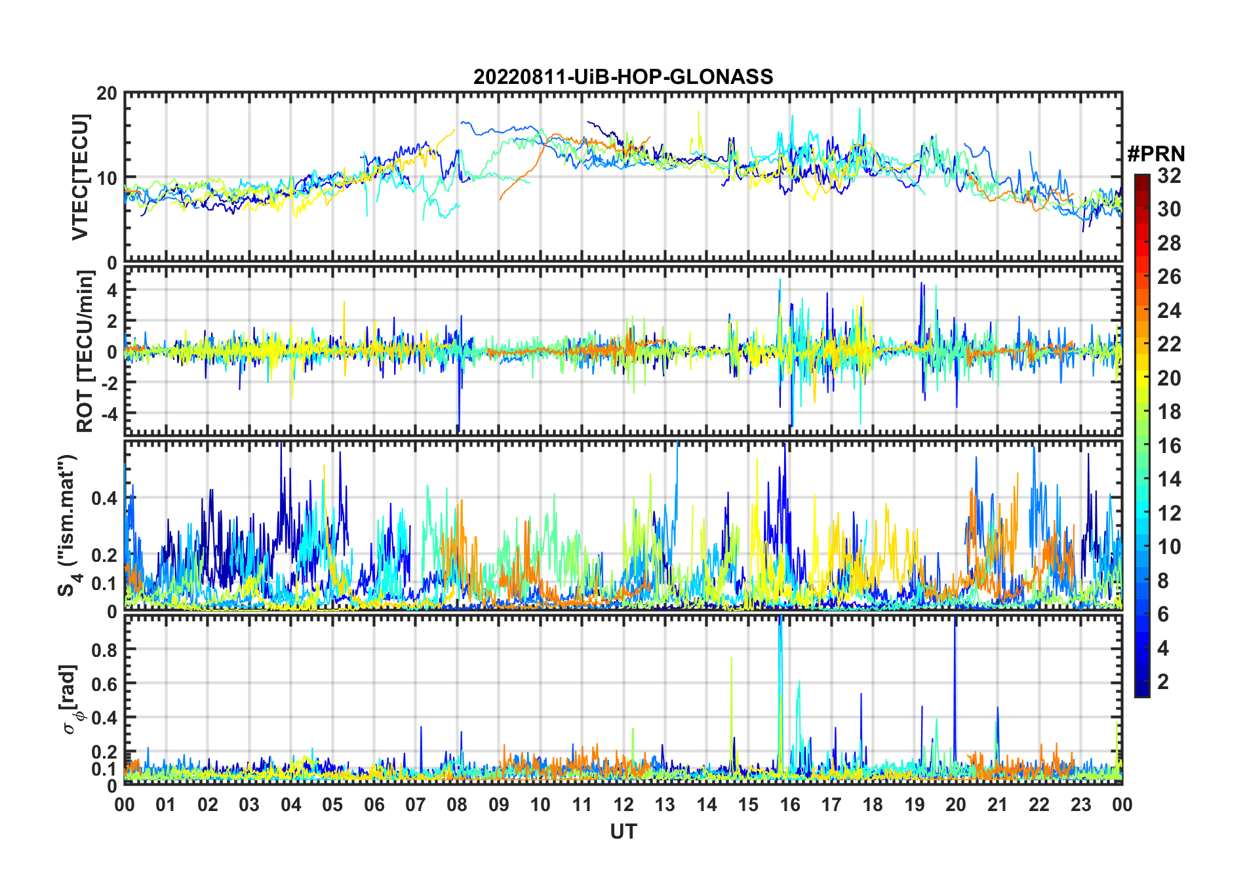Select the 23 hour tick label on the x-axis
This screenshot has height=872, width=1247.
coord(1080,804)
